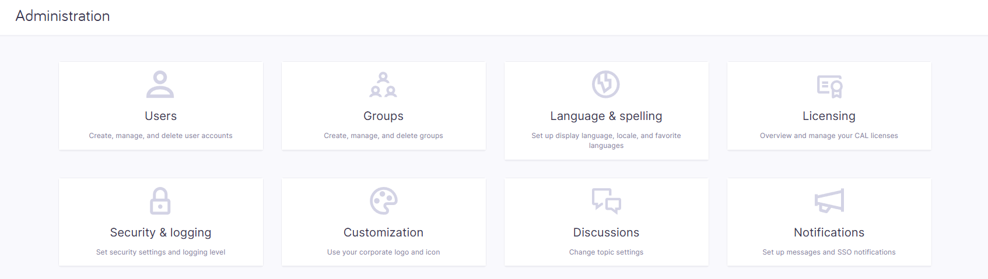Open the Discussions heading
Viewport: 988px width, 279px height.
point(606,232)
